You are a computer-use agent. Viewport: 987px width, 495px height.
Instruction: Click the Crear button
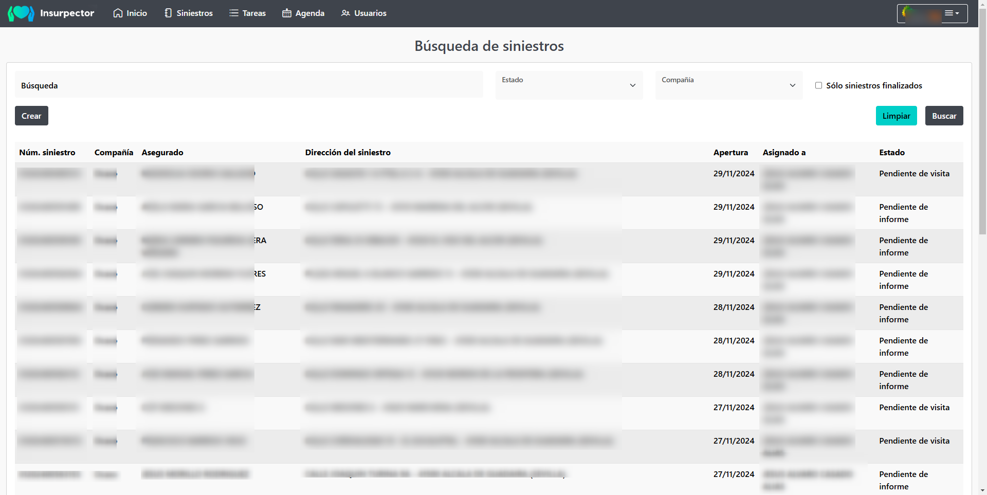pos(31,116)
